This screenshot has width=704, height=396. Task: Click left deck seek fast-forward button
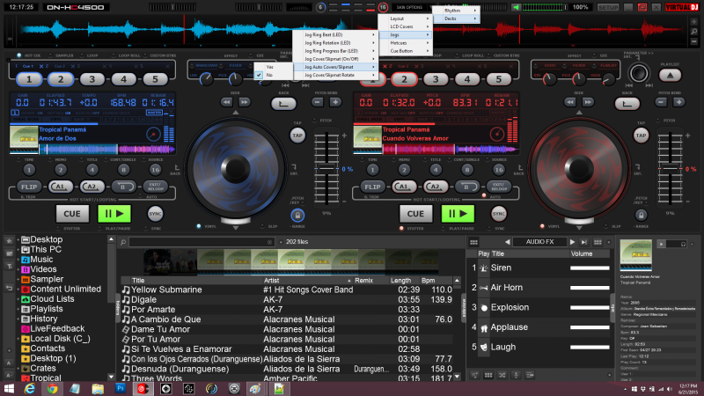point(245,102)
